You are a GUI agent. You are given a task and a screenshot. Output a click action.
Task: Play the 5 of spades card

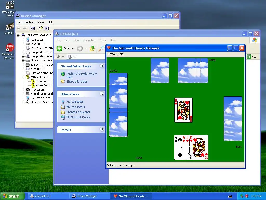coord(178,147)
